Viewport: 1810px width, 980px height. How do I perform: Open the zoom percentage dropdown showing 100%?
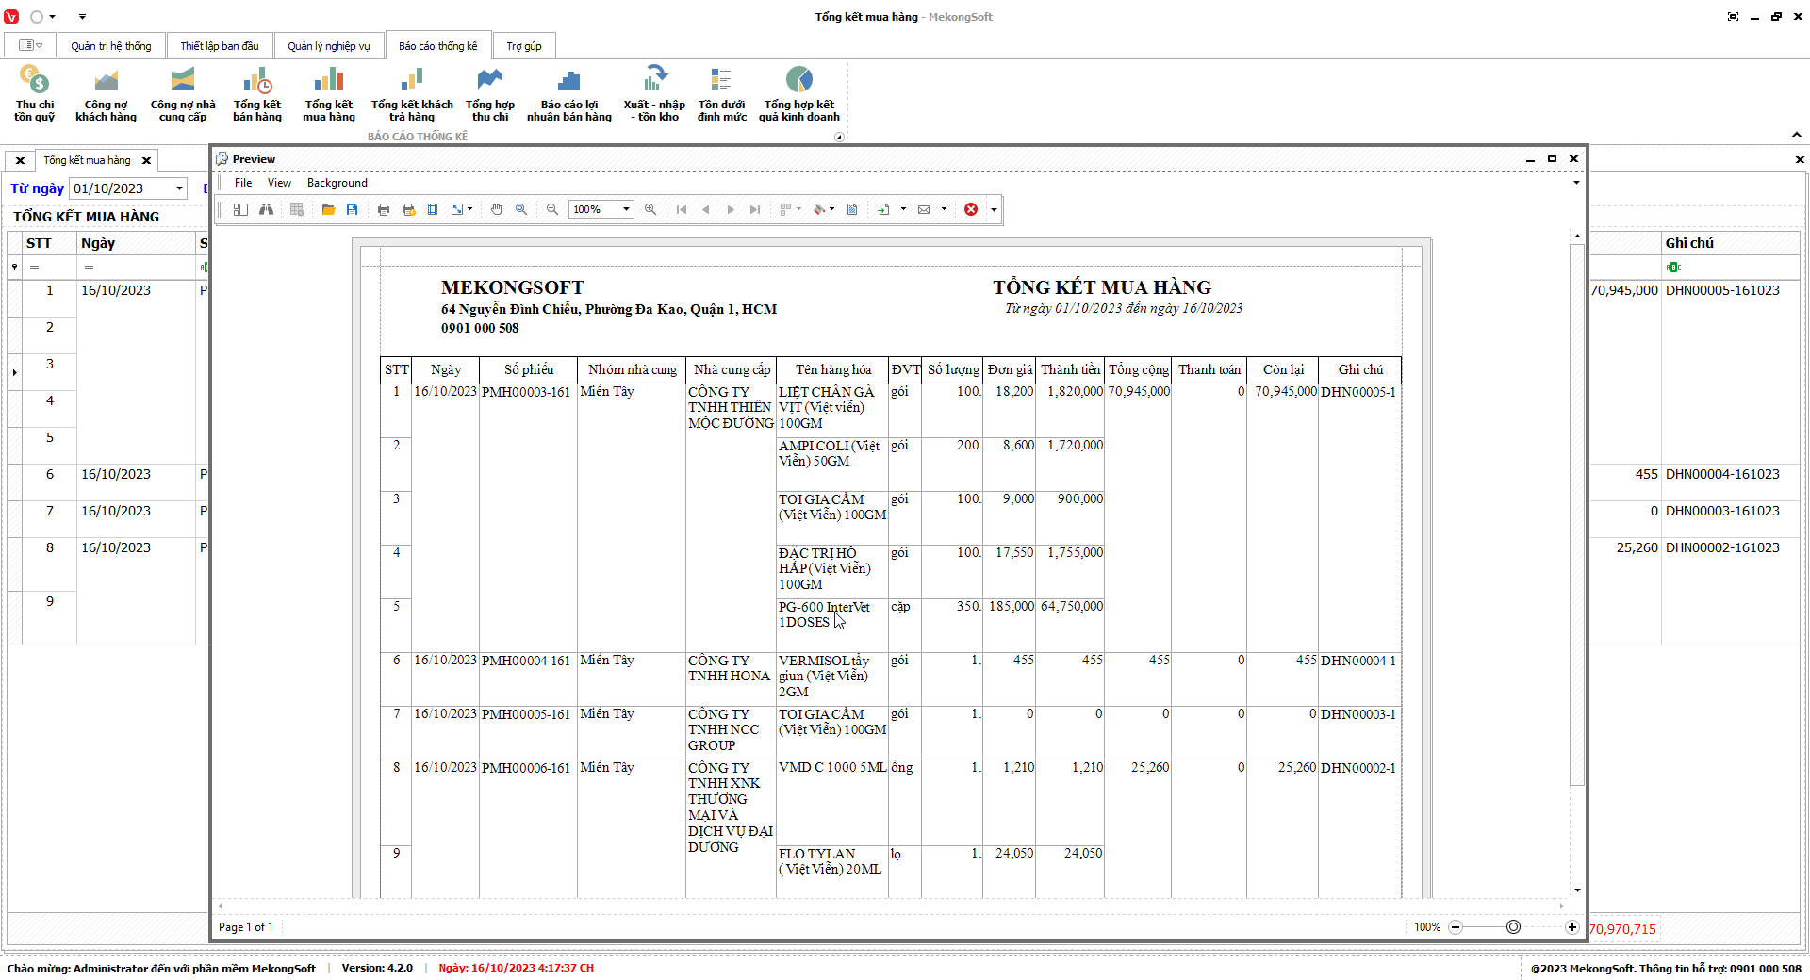click(x=626, y=209)
